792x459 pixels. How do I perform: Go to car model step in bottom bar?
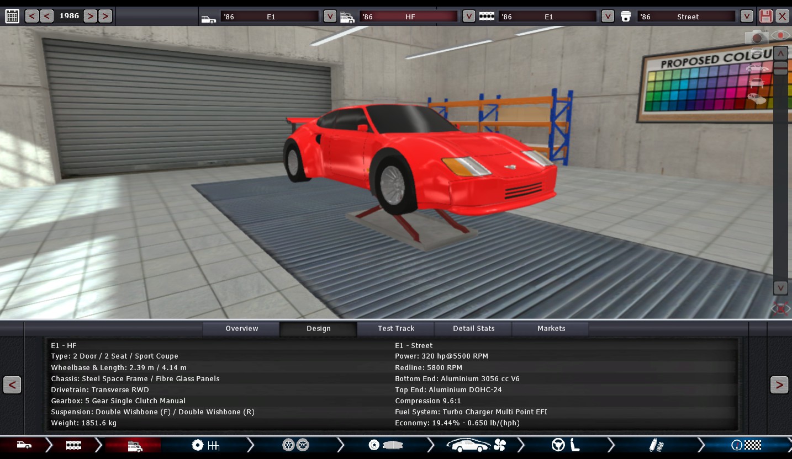point(24,445)
